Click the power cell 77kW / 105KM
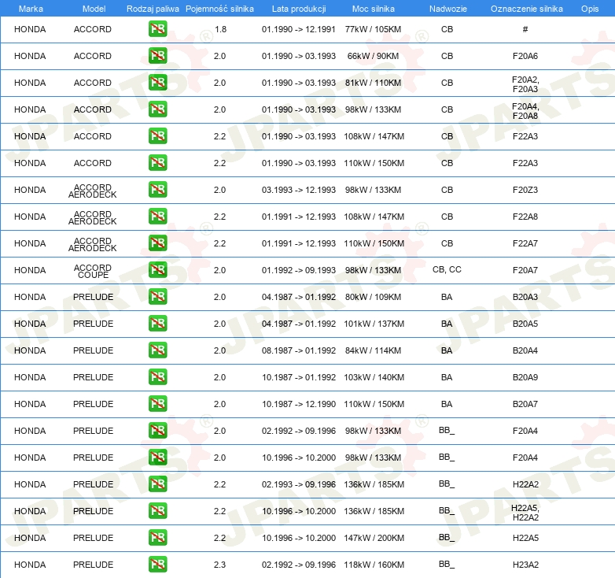 [373, 29]
